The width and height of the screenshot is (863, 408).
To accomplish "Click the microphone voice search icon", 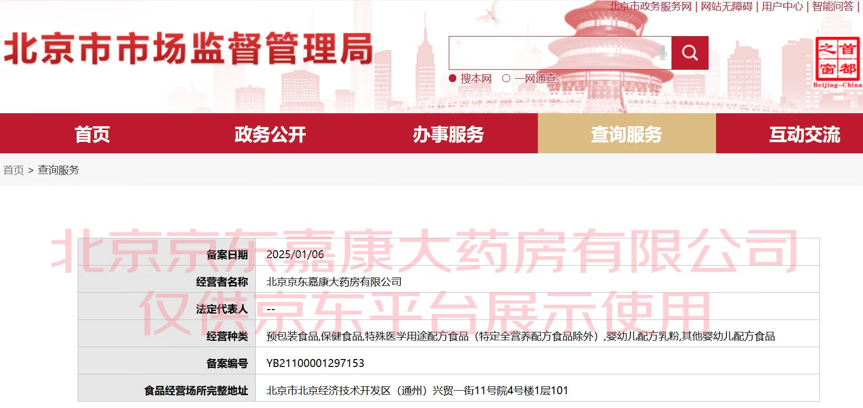I will (x=663, y=52).
